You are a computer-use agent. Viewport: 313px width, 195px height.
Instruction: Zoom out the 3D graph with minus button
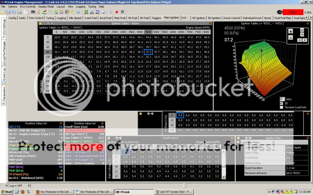tap(290, 37)
